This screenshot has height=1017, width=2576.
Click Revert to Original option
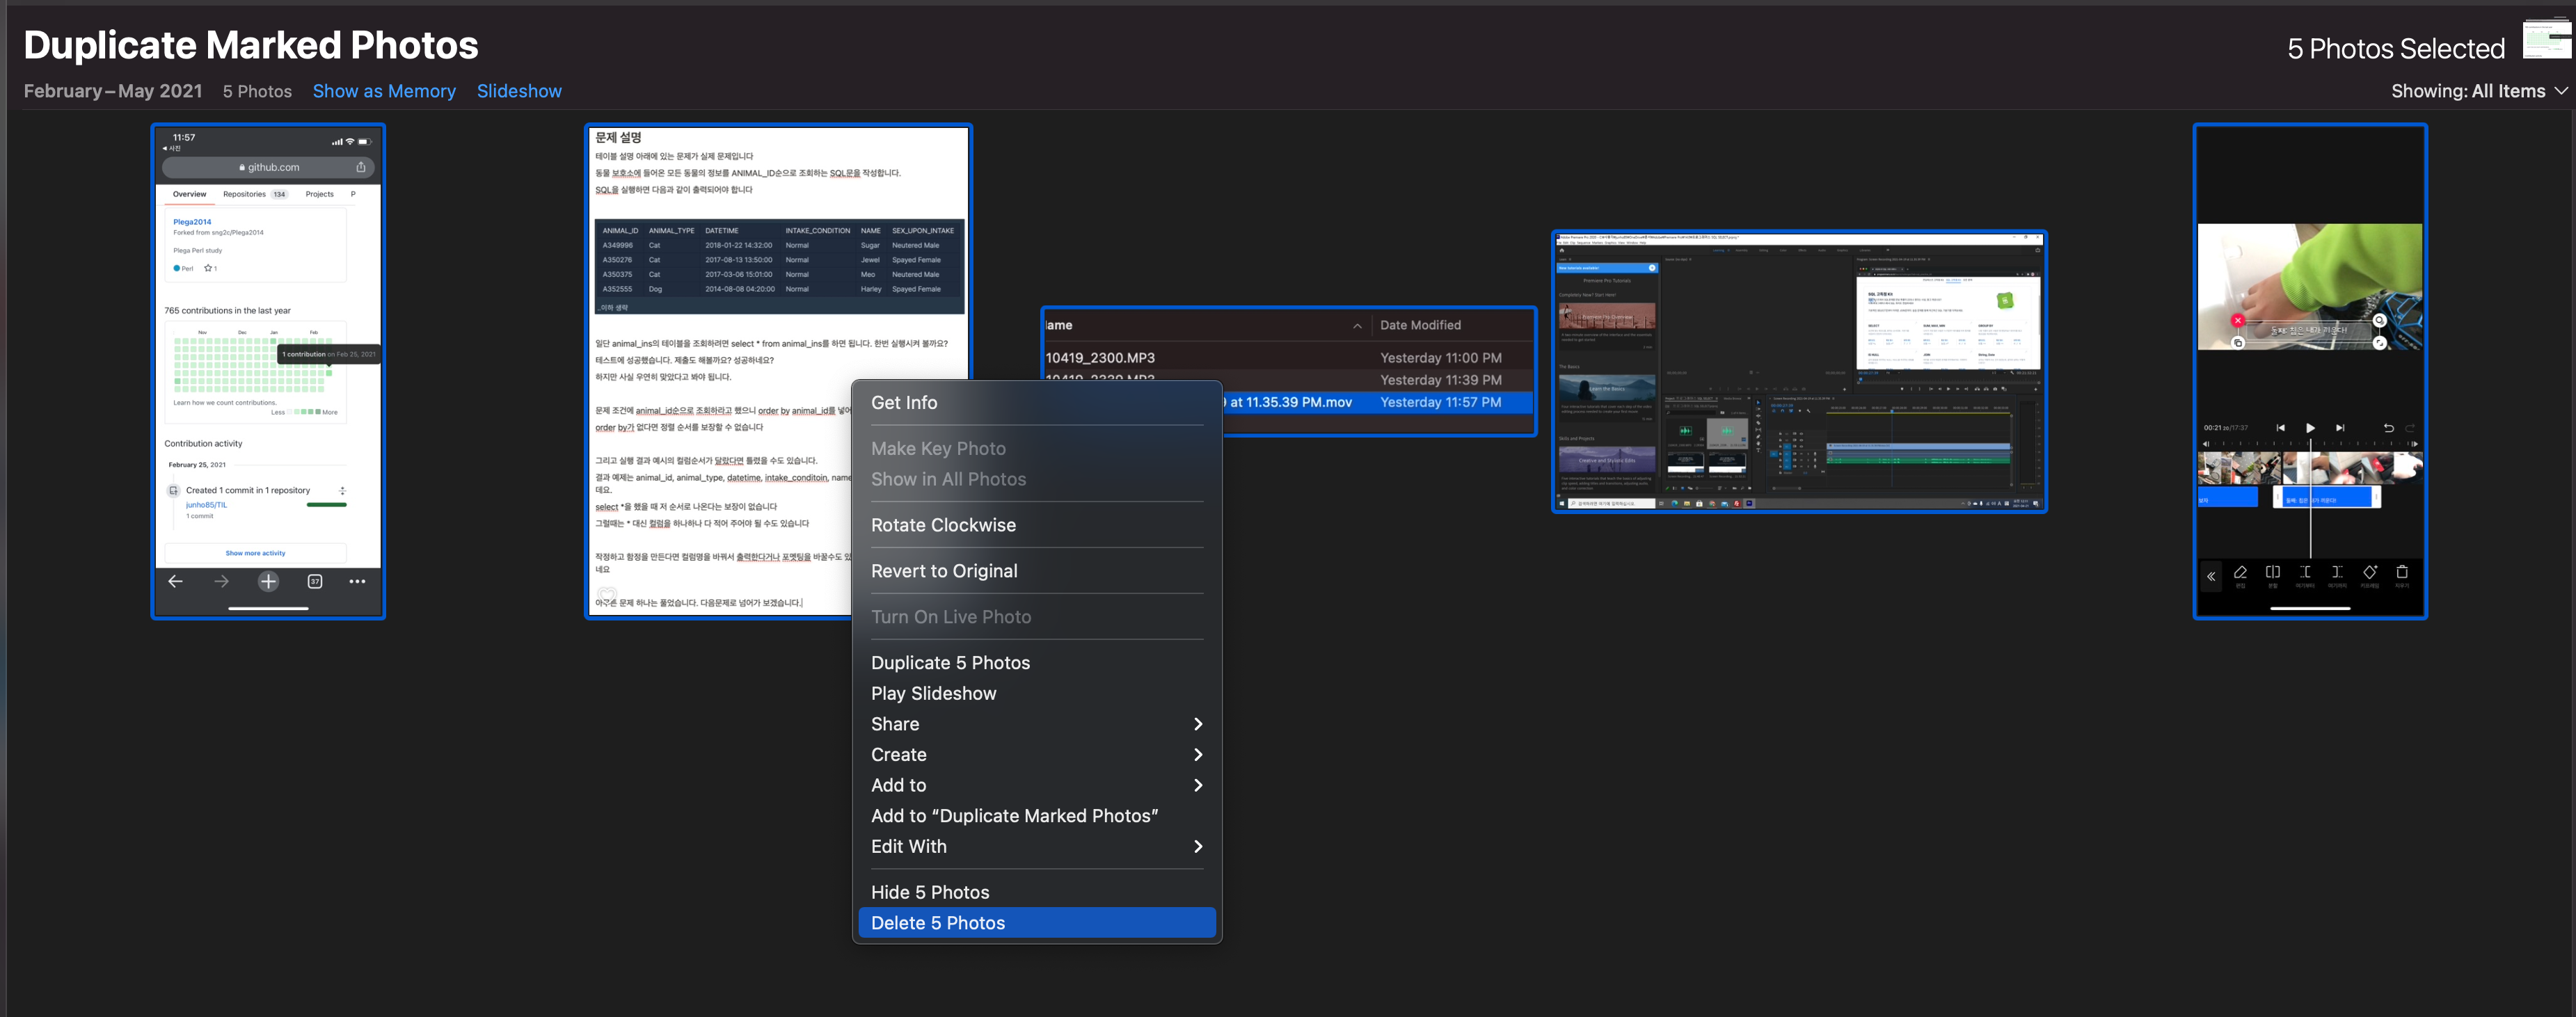click(944, 571)
